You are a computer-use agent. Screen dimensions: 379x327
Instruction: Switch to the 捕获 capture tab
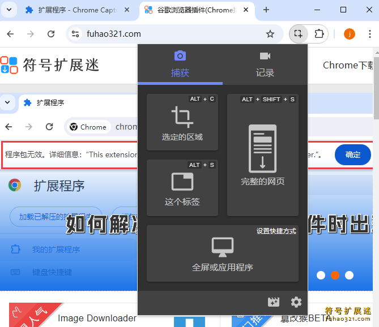coord(180,64)
